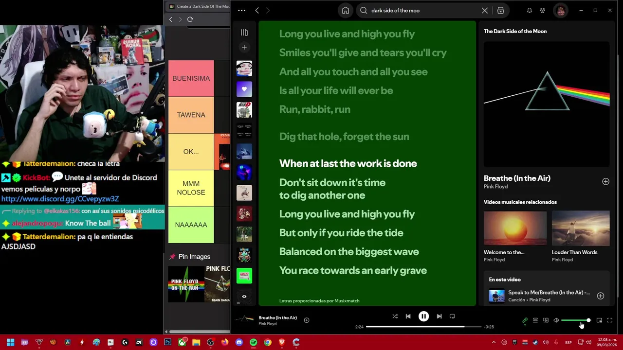The height and width of the screenshot is (350, 623).
Task: Expand Your Library sidebar icon
Action: (244, 33)
